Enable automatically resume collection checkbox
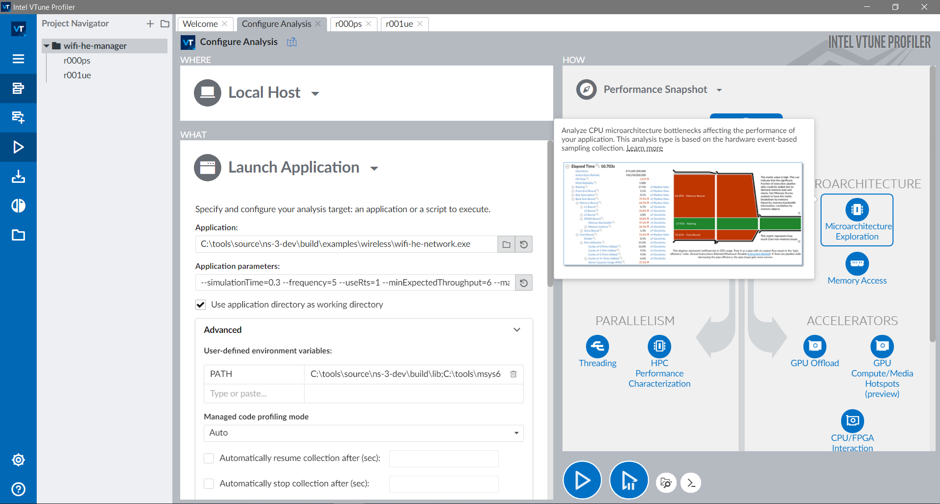 coord(209,459)
